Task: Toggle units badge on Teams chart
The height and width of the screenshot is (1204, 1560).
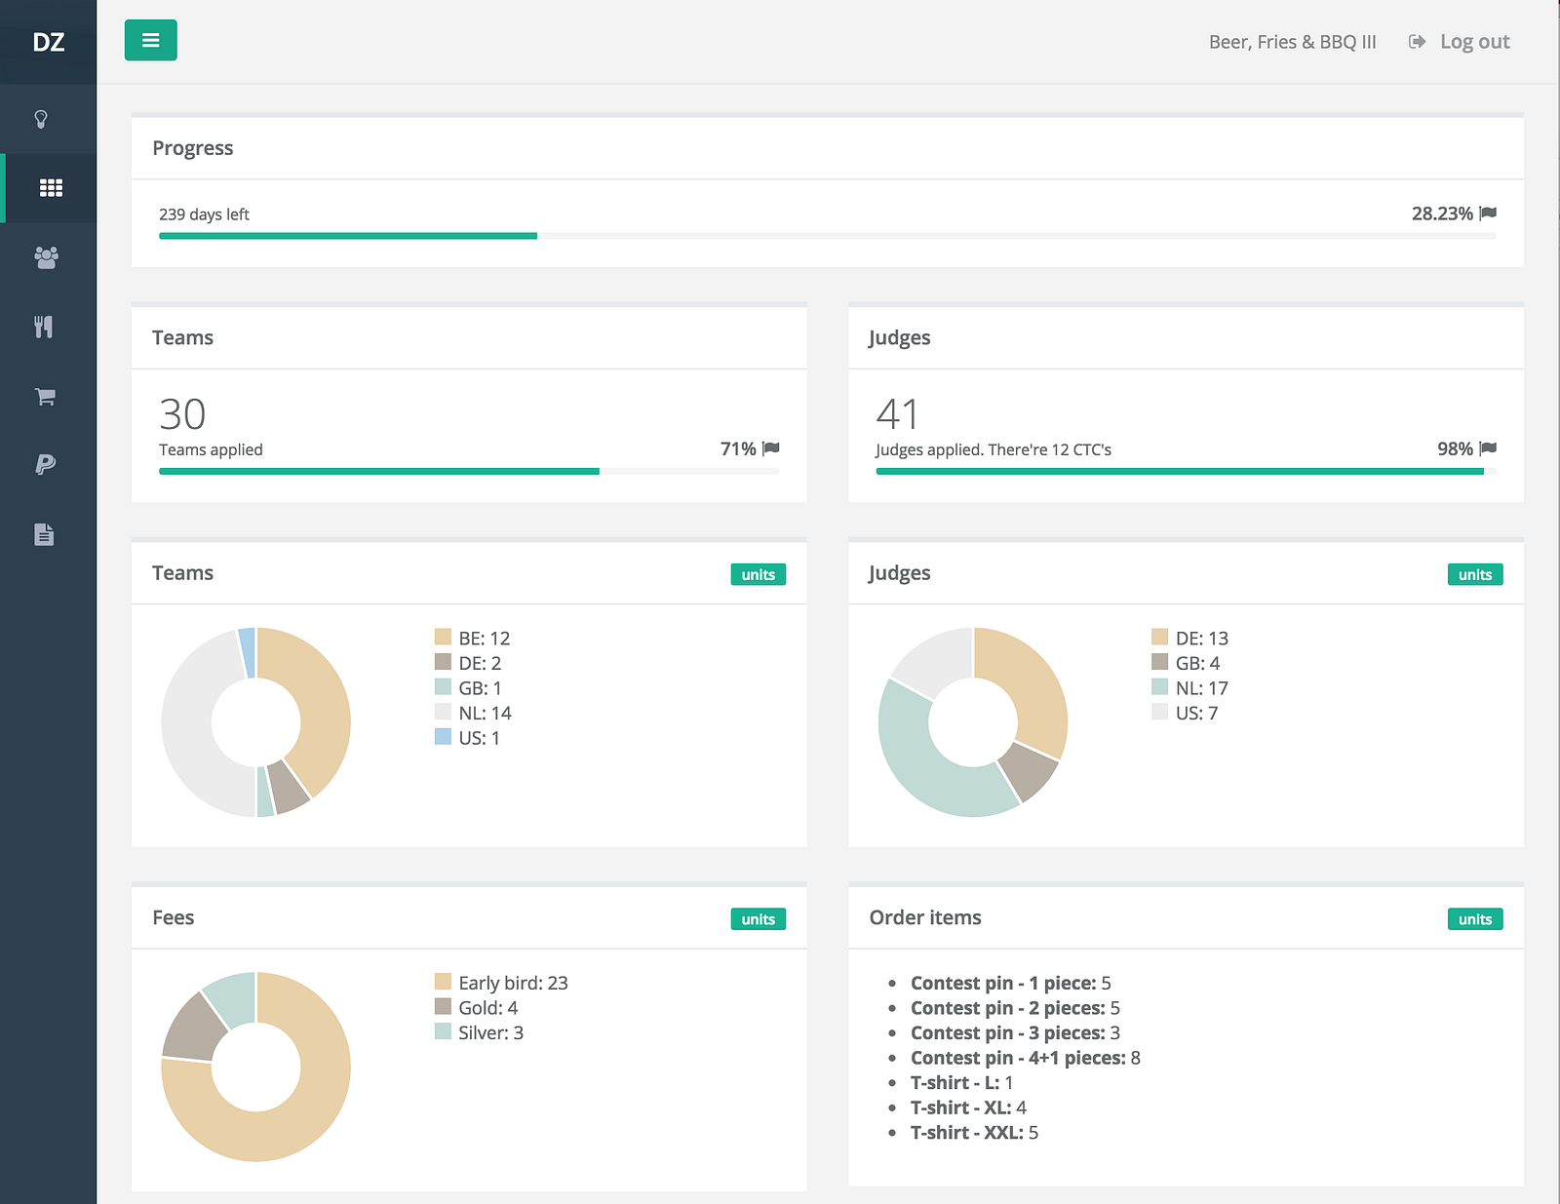Action: click(x=758, y=574)
